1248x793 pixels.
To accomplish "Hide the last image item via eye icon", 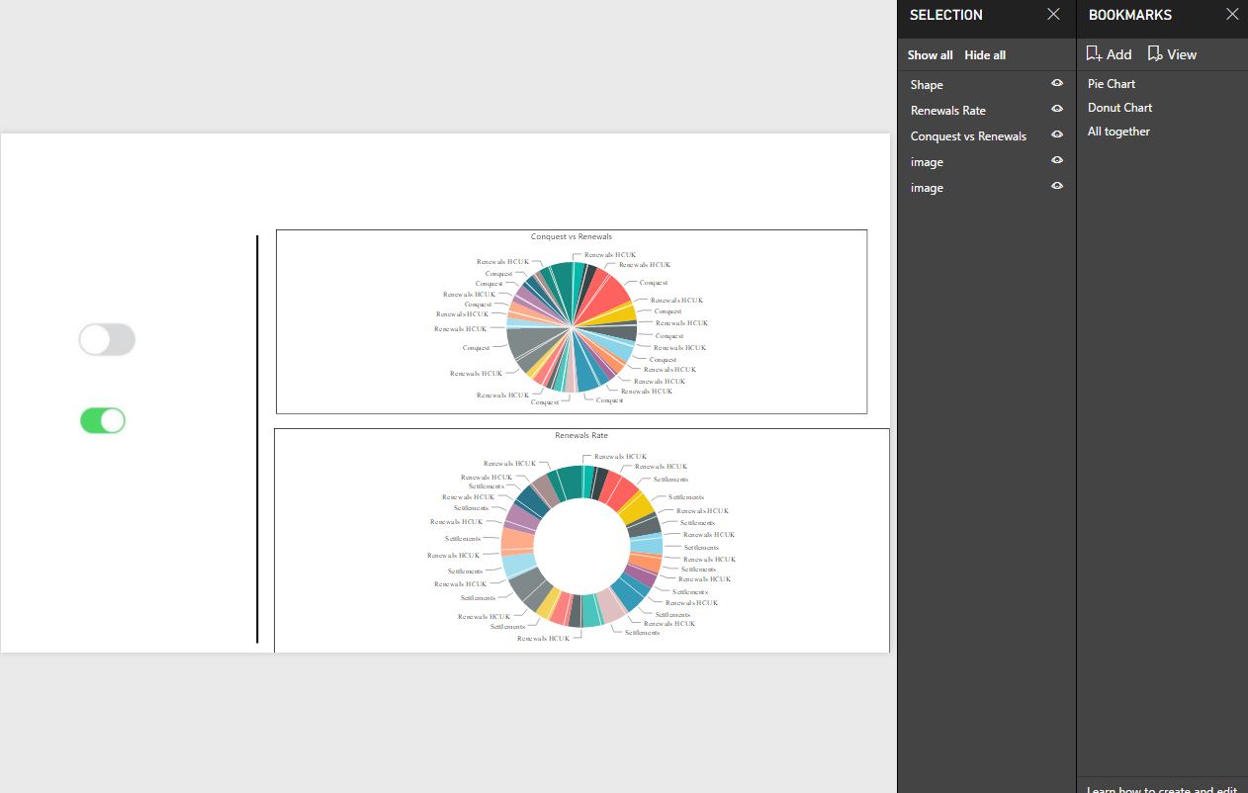I will (1057, 187).
